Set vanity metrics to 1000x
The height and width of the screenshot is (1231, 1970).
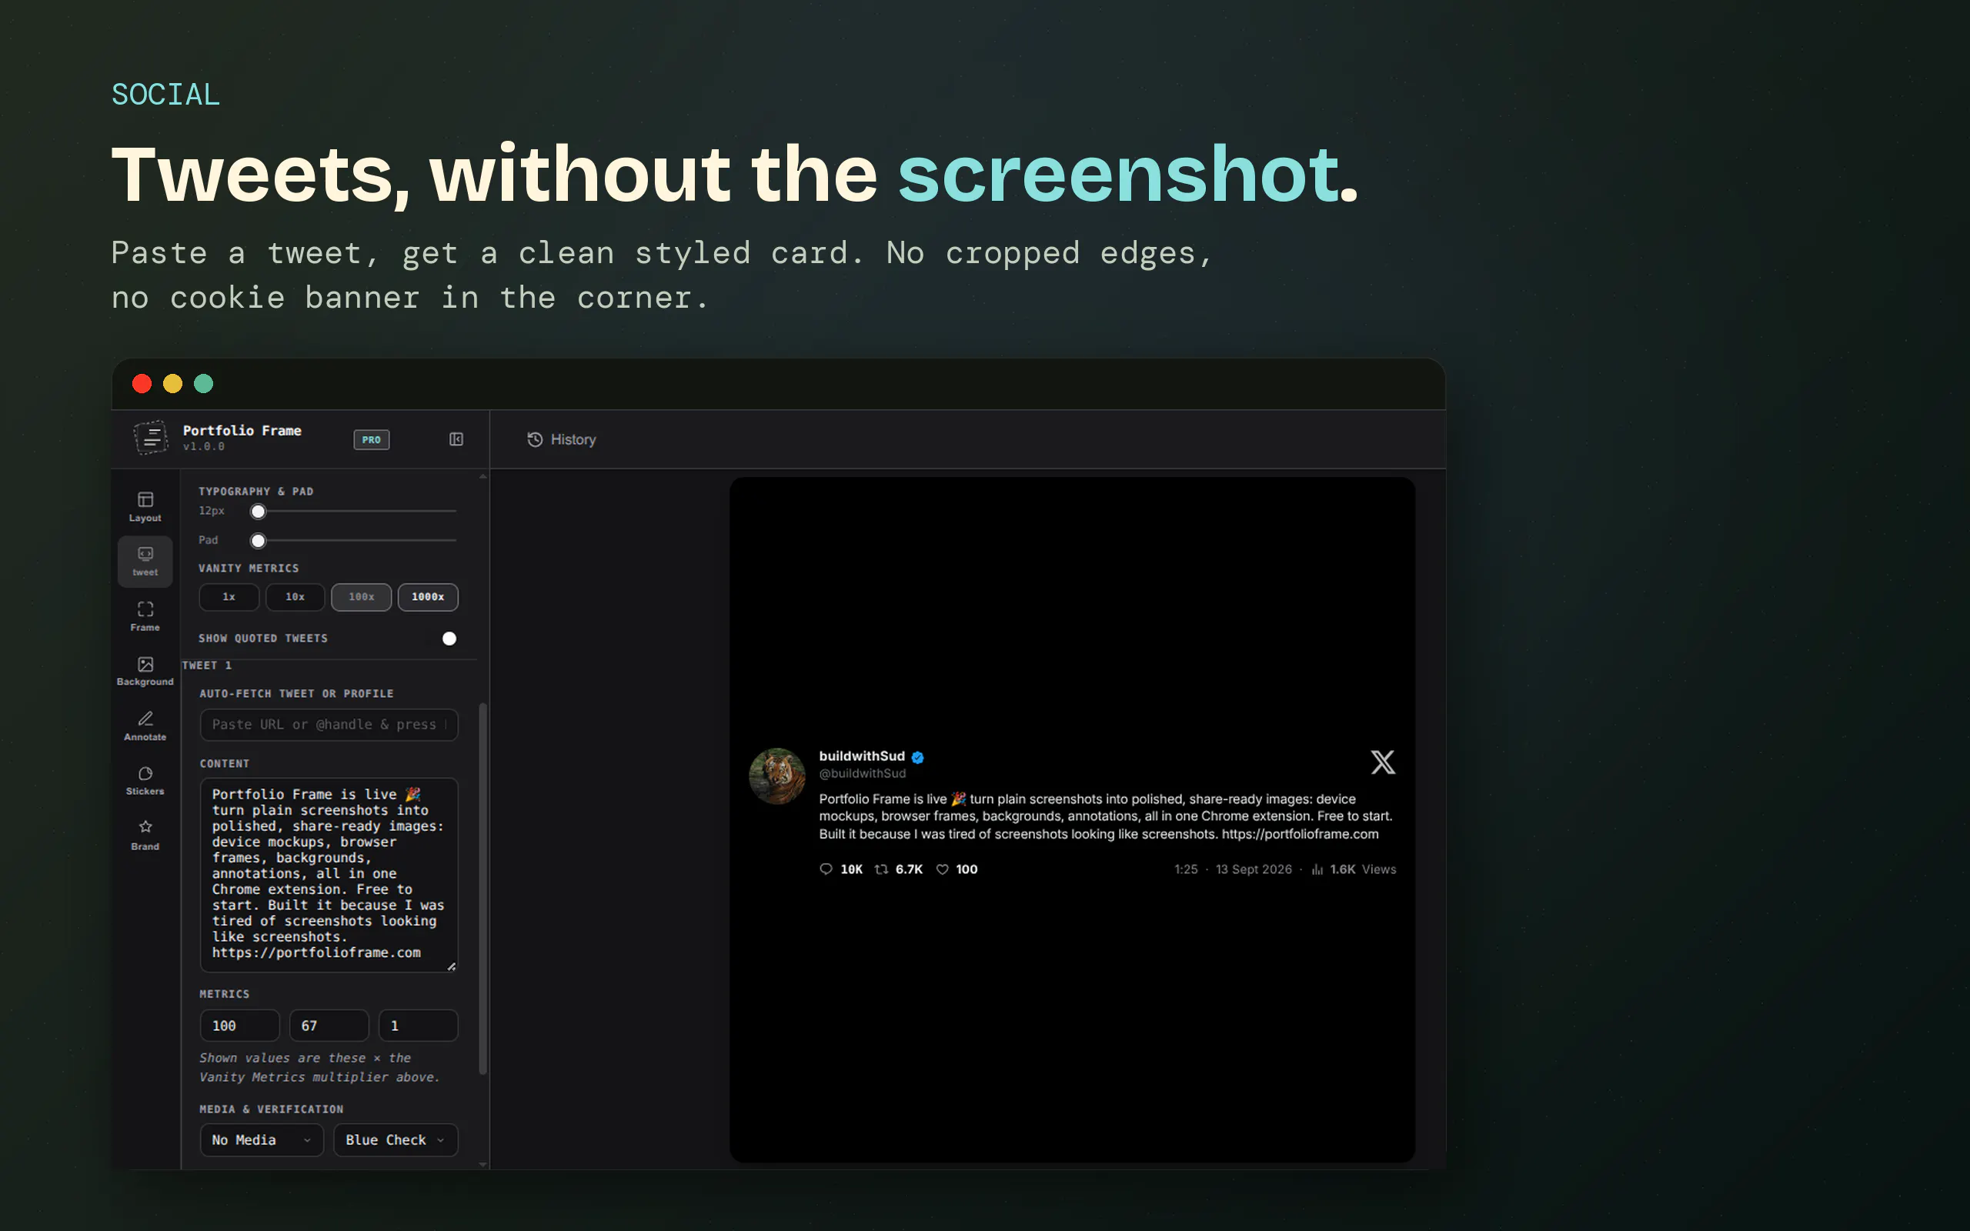(427, 597)
